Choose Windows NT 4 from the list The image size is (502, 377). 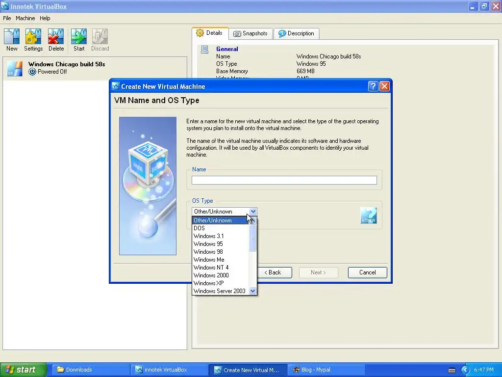click(220, 268)
